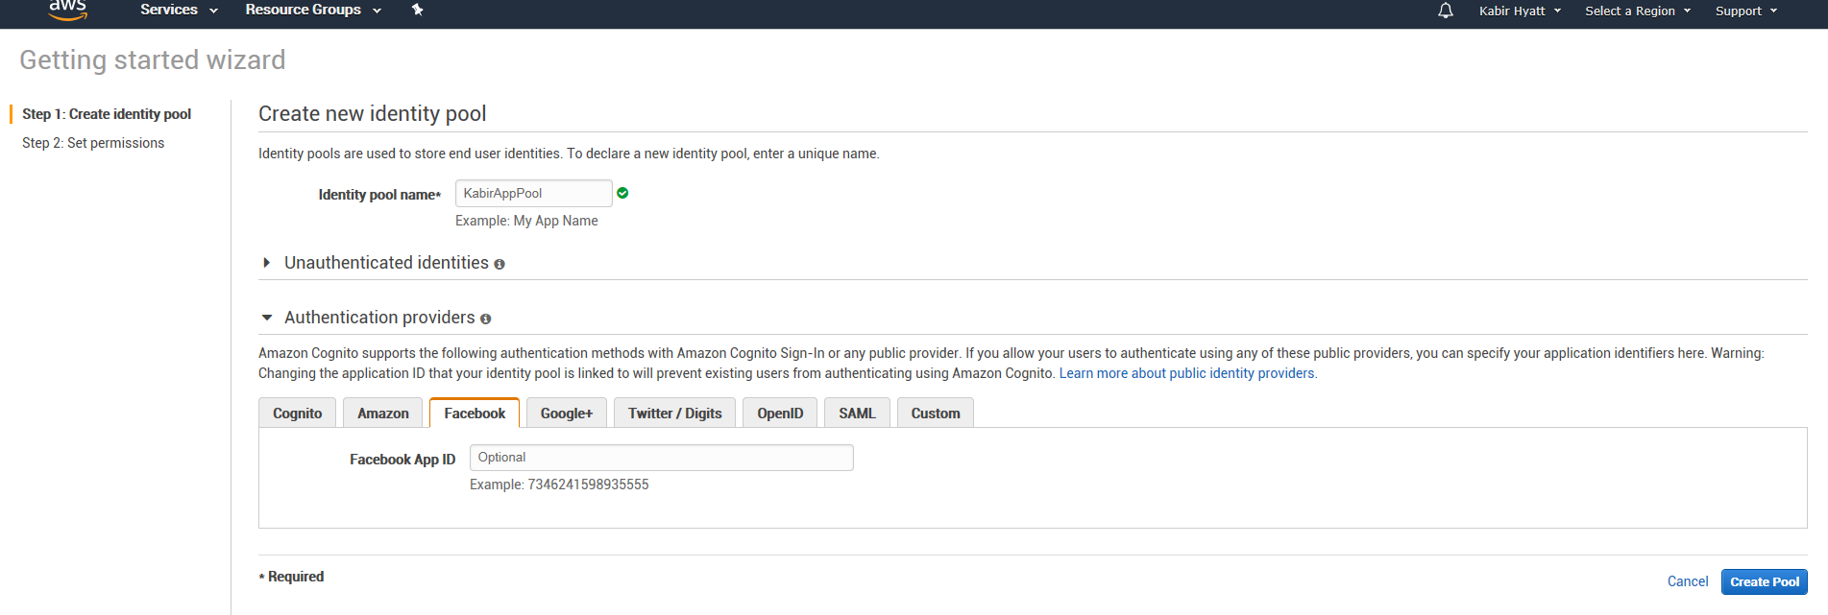Select Step 1: Create identity pool
Viewport: 1828px width, 615px height.
(107, 114)
